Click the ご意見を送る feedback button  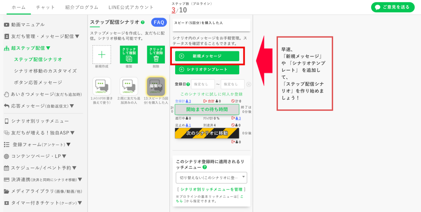(393, 7)
